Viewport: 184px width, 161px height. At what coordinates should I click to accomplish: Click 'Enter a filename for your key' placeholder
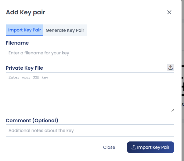(x=39, y=53)
